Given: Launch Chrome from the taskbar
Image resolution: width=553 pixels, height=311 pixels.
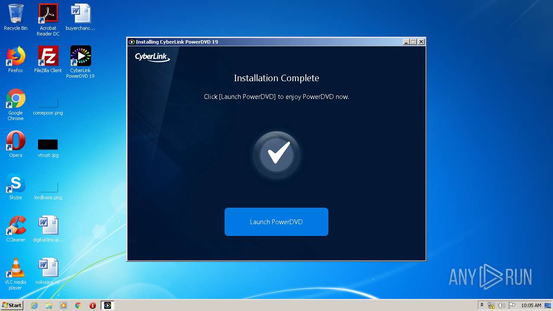Looking at the screenshot, I should pyautogui.click(x=78, y=305).
